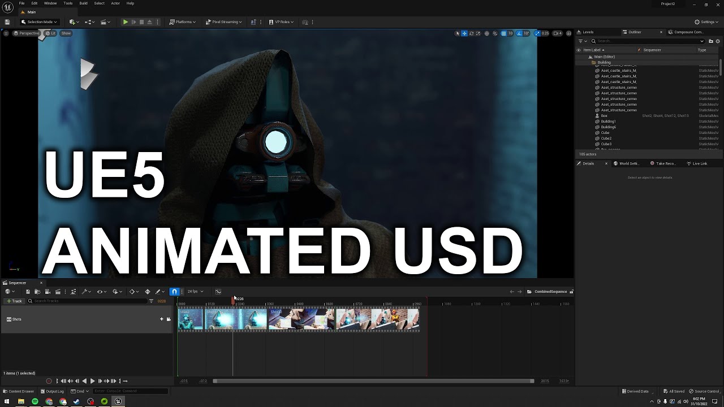Select the Box skeletal mesh in Outliner
Viewport: 724px width, 407px height.
[604, 116]
